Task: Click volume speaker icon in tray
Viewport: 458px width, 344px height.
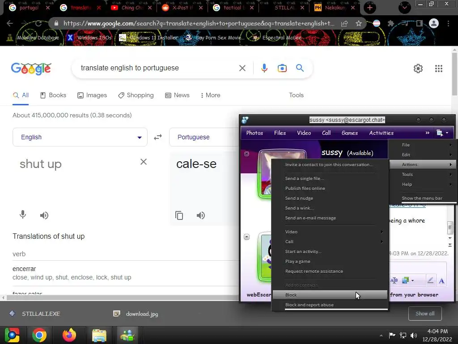Action: (414, 335)
